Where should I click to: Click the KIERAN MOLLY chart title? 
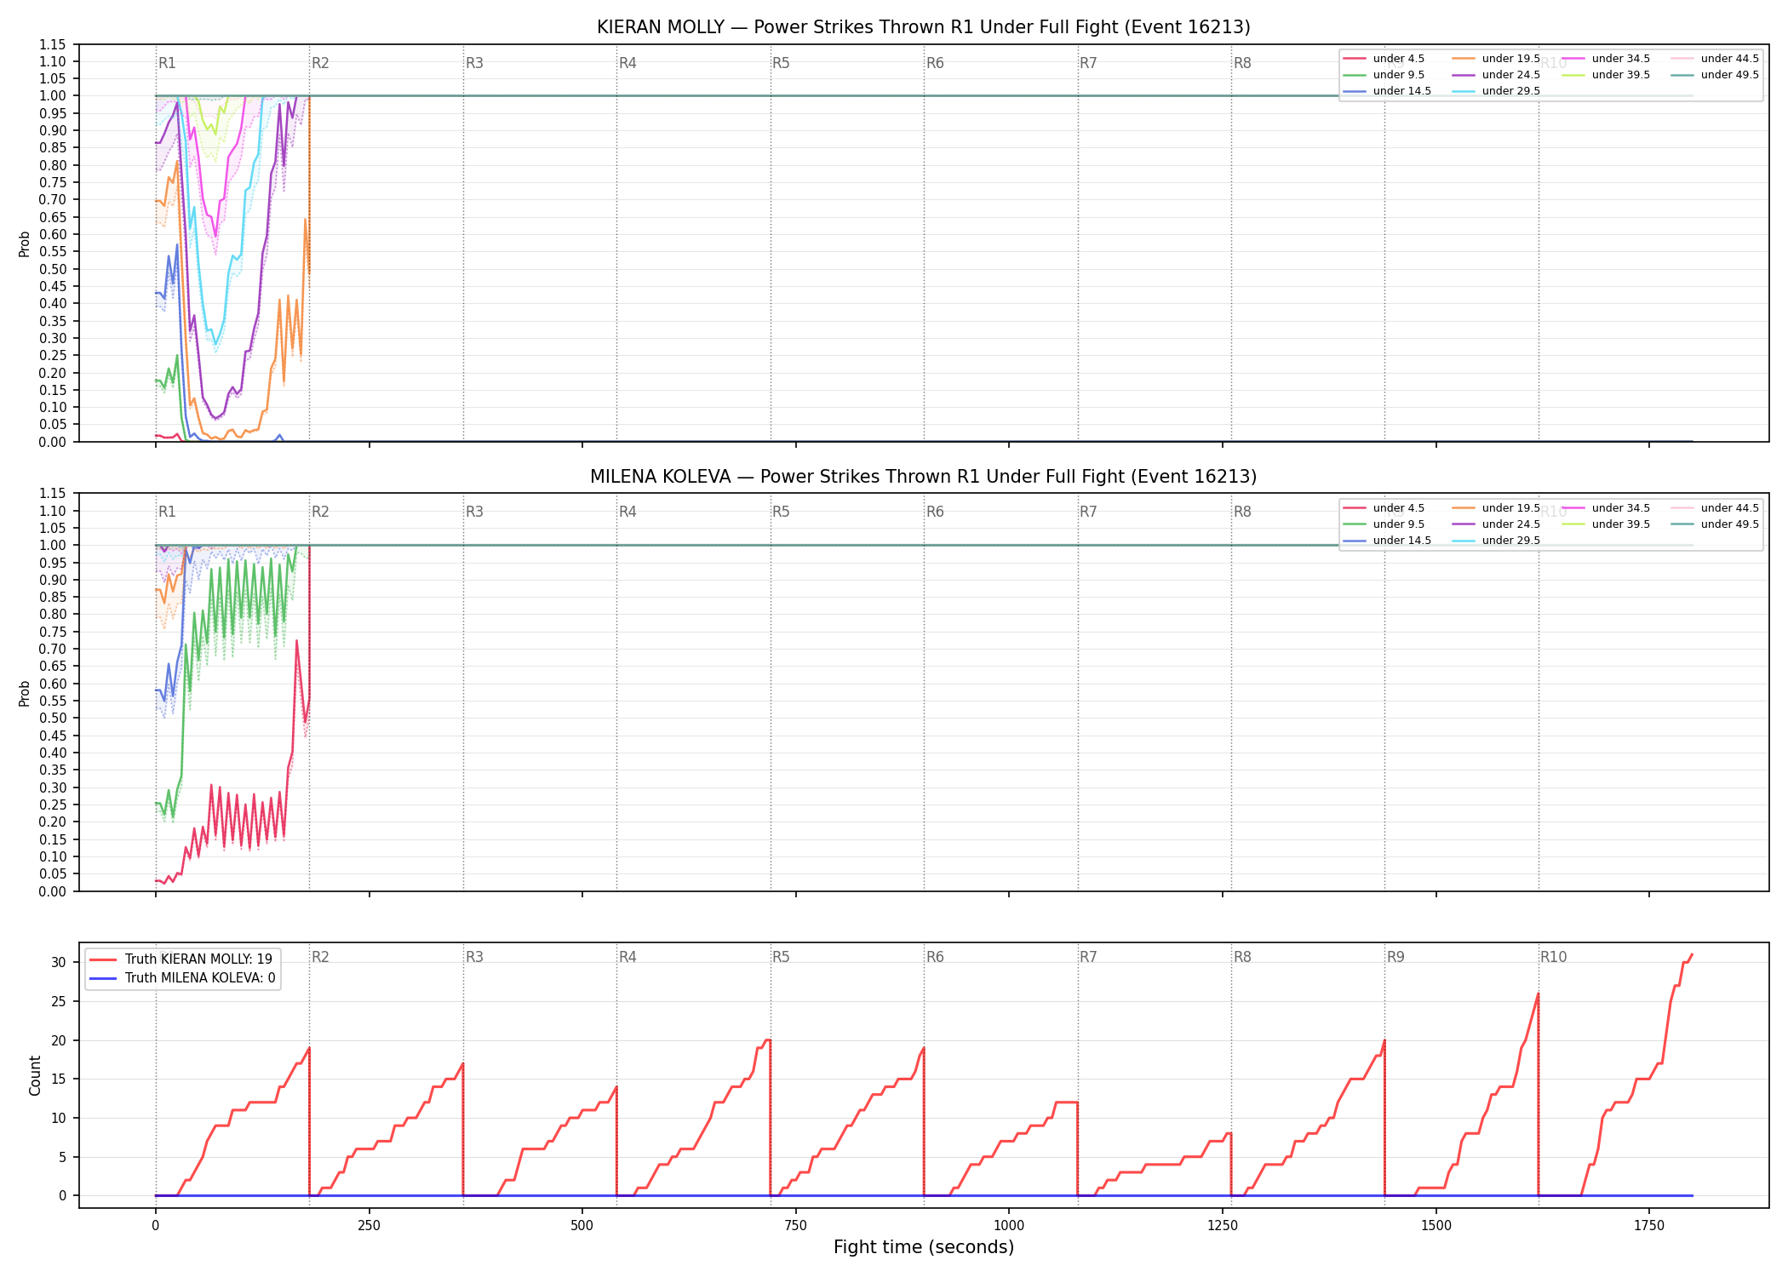(x=924, y=27)
